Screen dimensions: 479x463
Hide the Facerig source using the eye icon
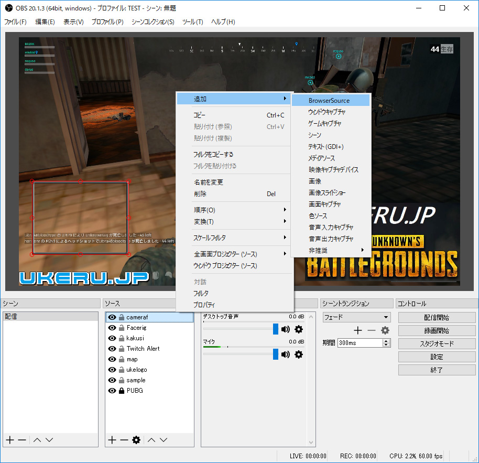click(x=112, y=328)
